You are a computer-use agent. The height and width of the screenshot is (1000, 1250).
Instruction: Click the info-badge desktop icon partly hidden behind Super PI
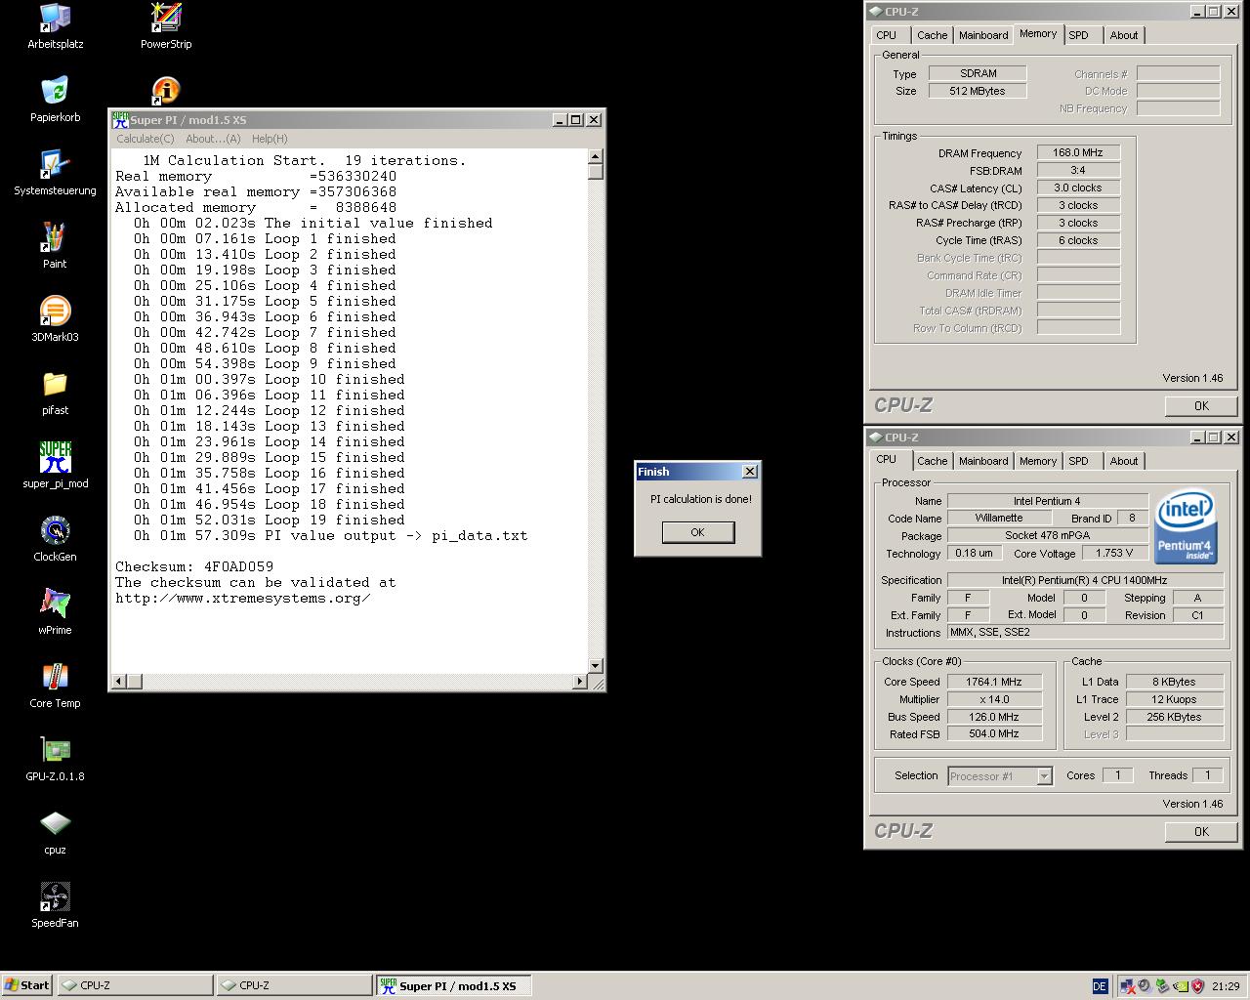pos(166,92)
